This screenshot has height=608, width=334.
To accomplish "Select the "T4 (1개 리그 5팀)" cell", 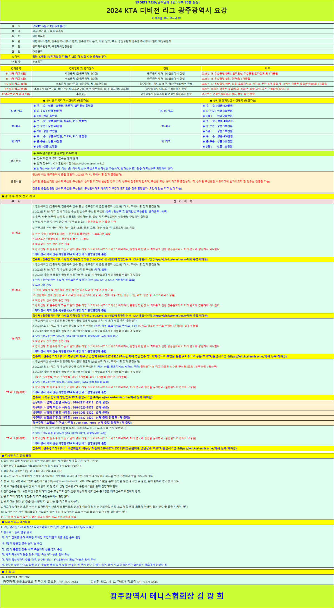I will [x=16, y=74].
